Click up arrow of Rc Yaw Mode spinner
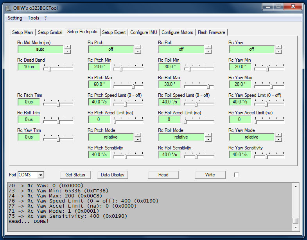This screenshot has width=307, height=240. tap(278, 135)
